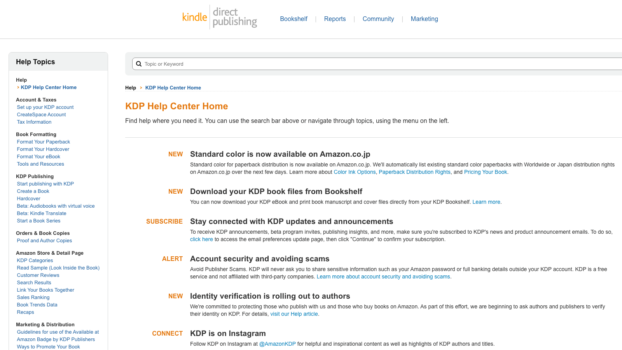622x350 pixels.
Task: Click heading 'Account security and avoiding scams'
Action: [x=260, y=259]
